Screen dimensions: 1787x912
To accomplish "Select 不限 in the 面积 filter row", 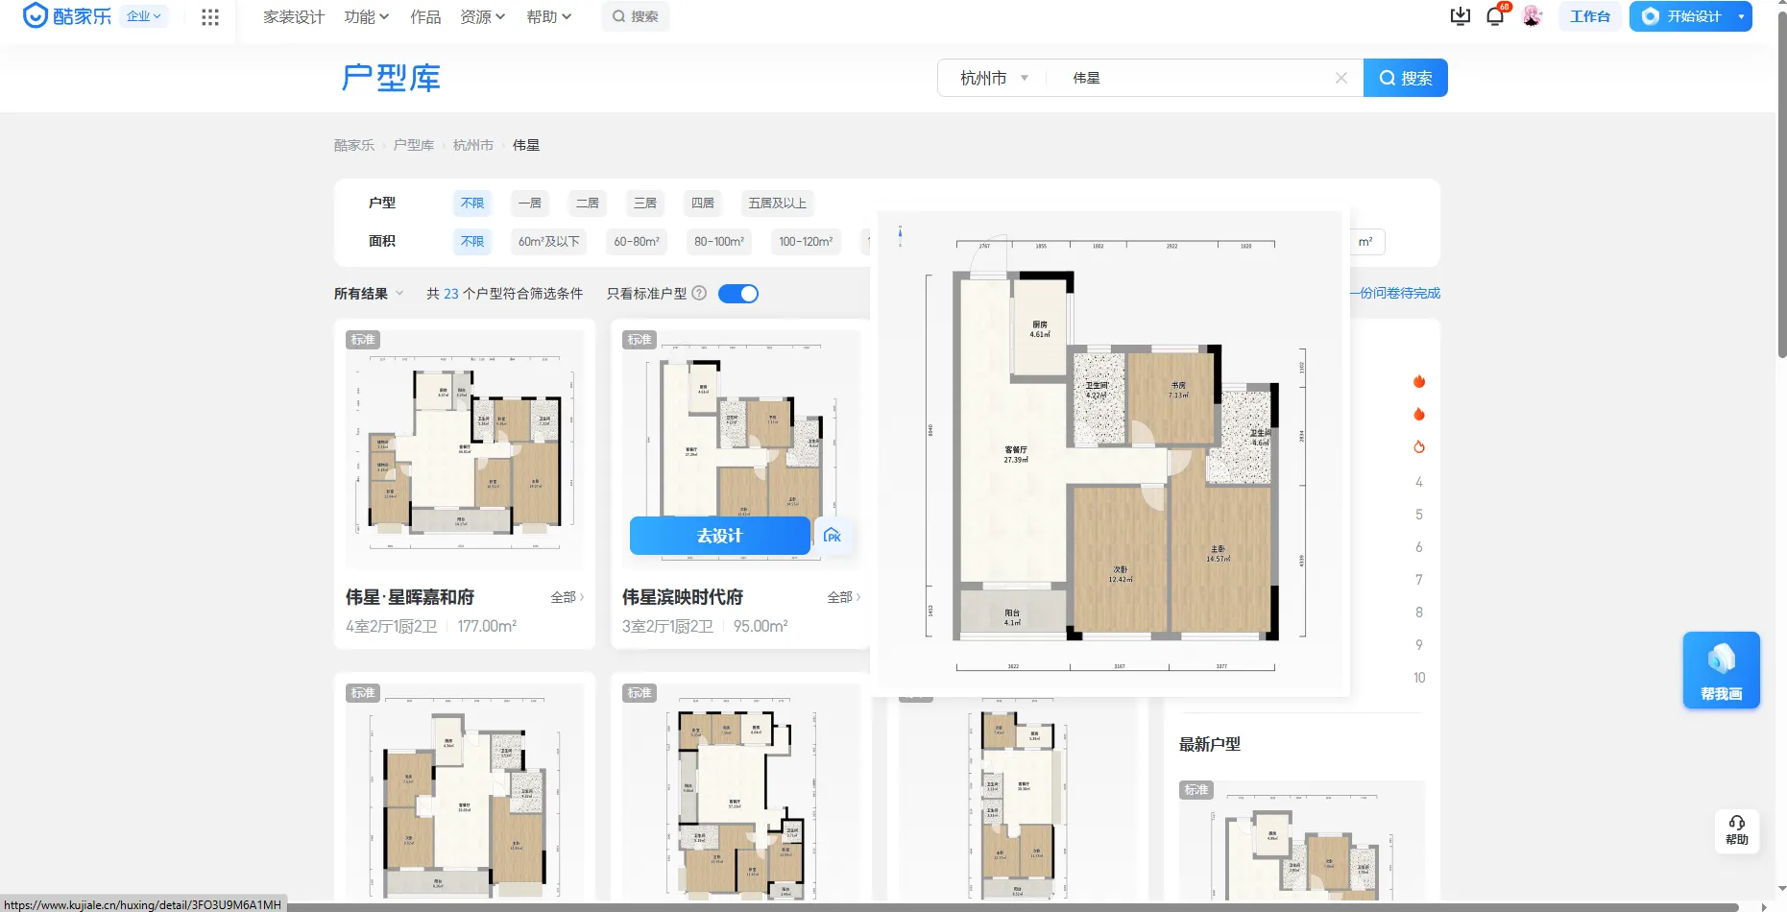I will [472, 241].
